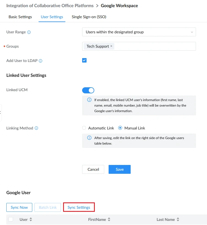Sort the table by User column
The width and height of the screenshot is (207, 225).
[31, 219]
